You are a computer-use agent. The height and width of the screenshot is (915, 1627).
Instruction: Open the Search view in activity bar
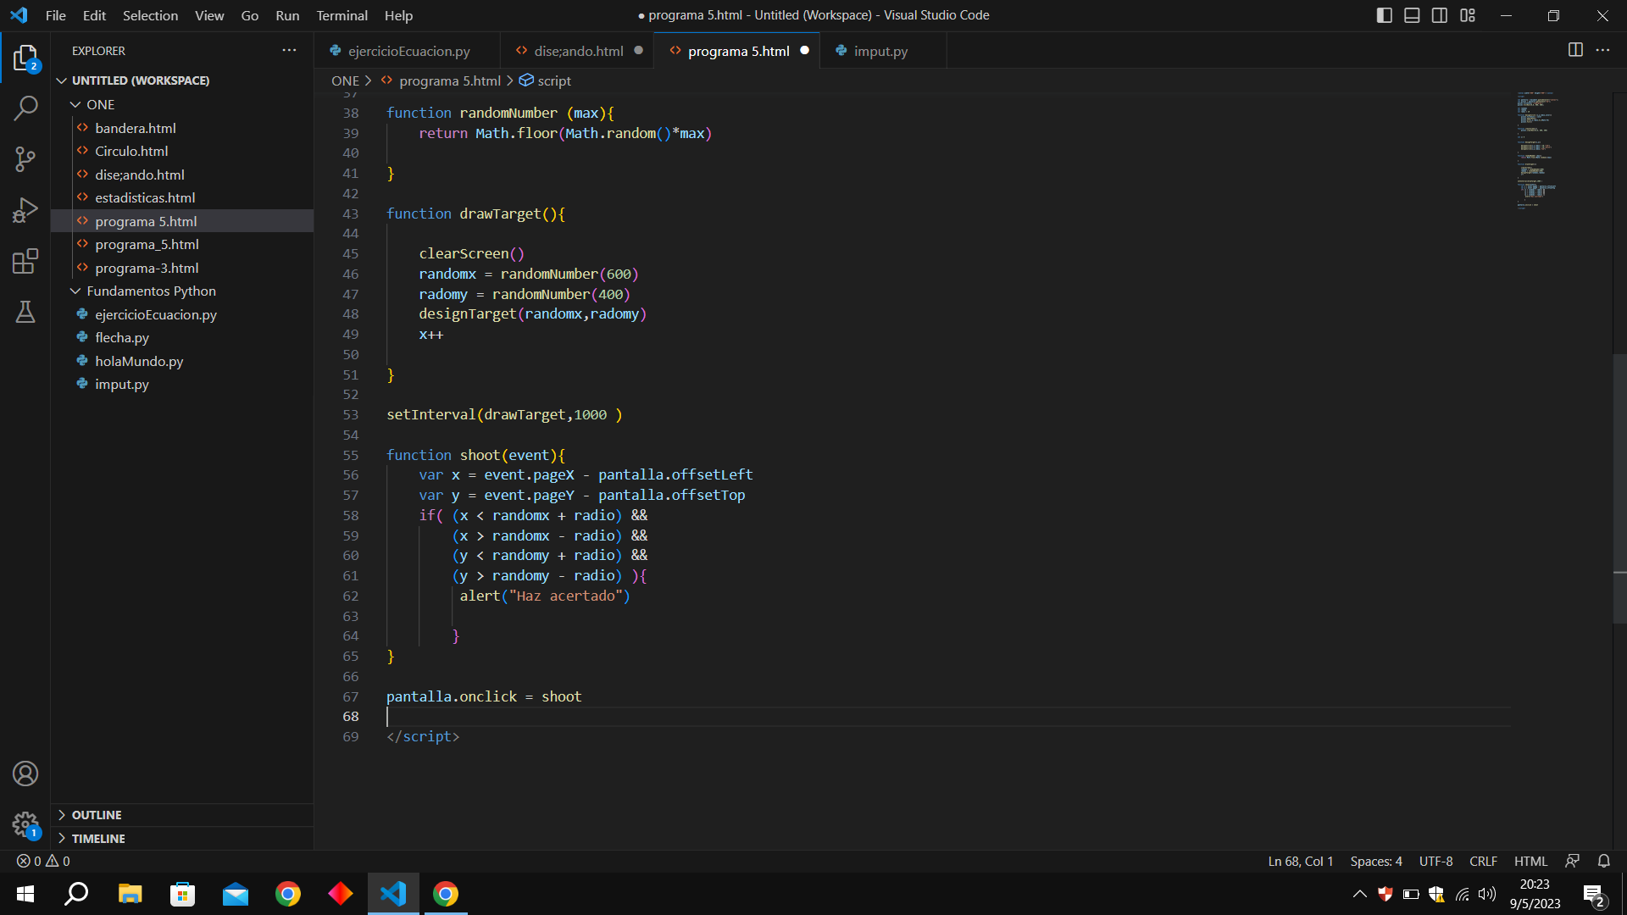click(x=25, y=108)
